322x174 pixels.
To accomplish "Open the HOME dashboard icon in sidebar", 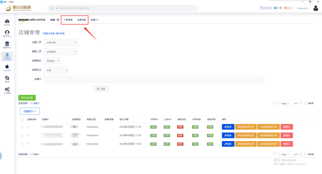I will [7, 22].
